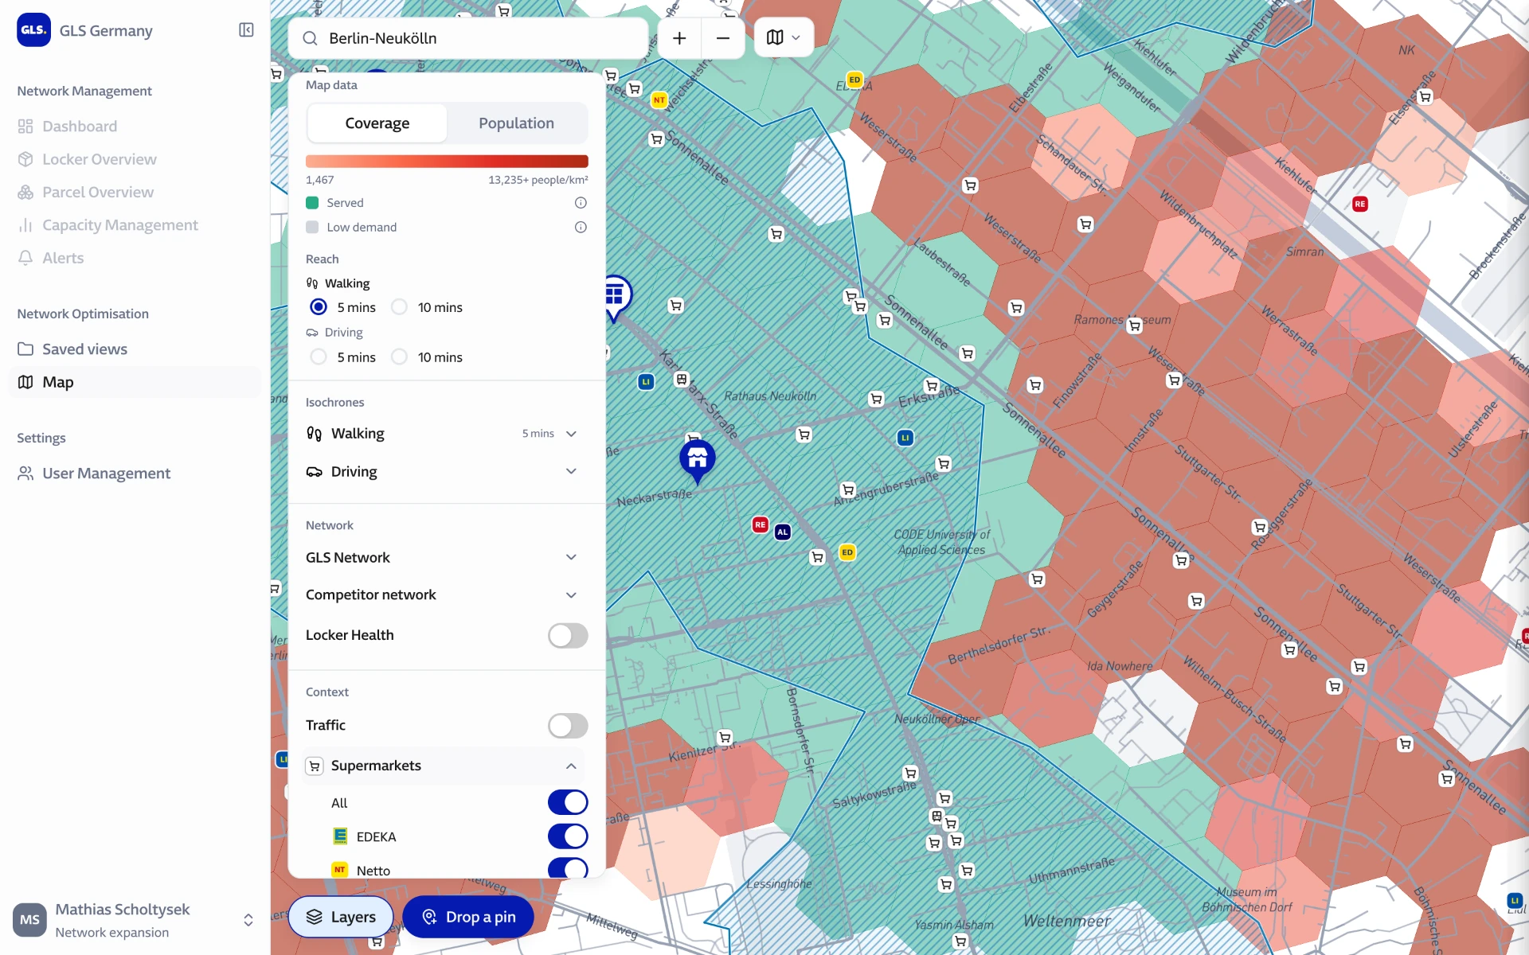Click the grey Low demand swatch
This screenshot has width=1529, height=955.
pos(312,227)
